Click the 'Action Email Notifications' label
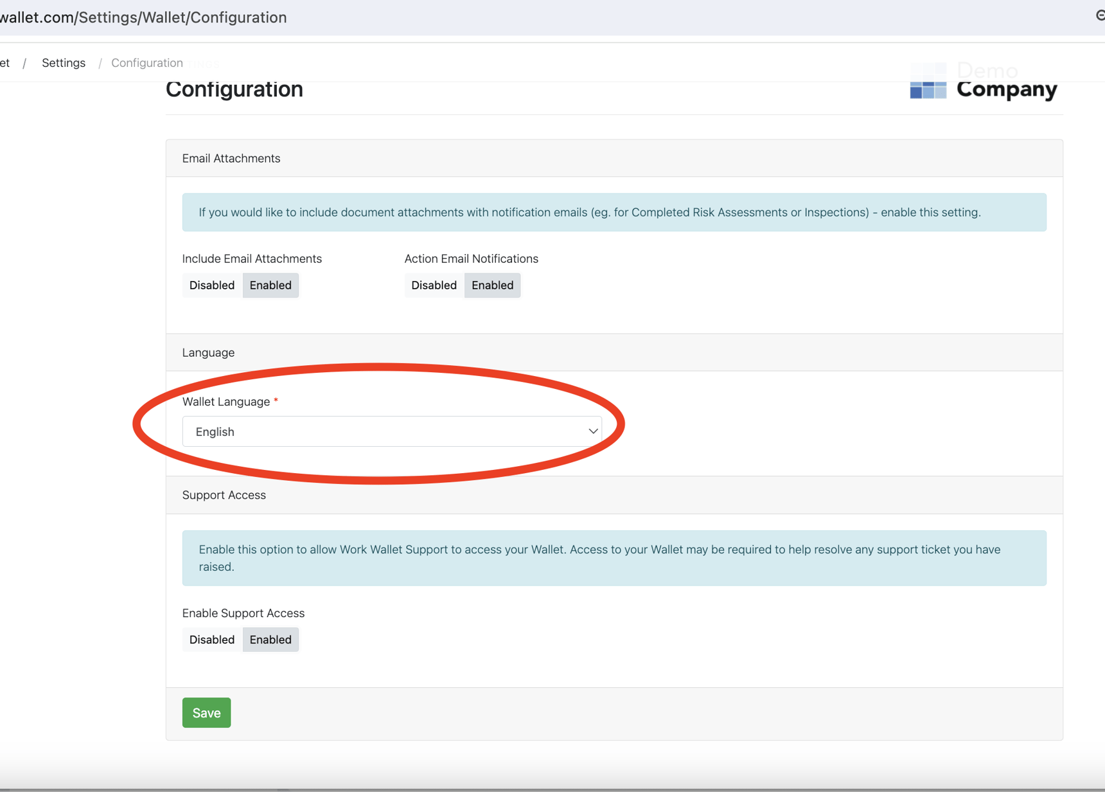The image size is (1105, 792). (x=472, y=258)
